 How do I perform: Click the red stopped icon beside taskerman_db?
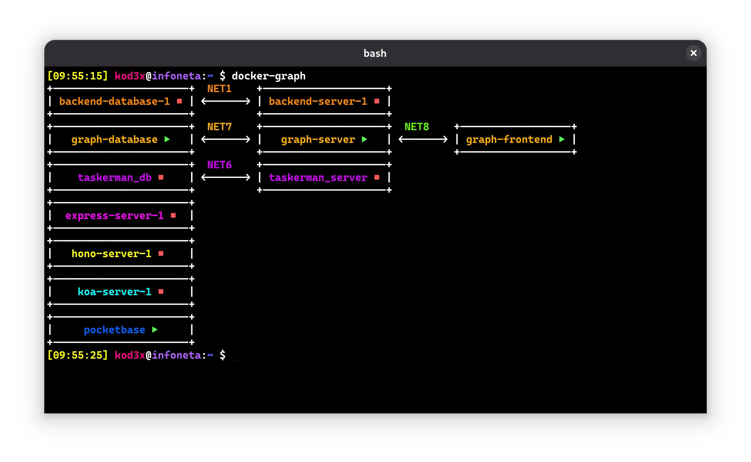coord(161,177)
